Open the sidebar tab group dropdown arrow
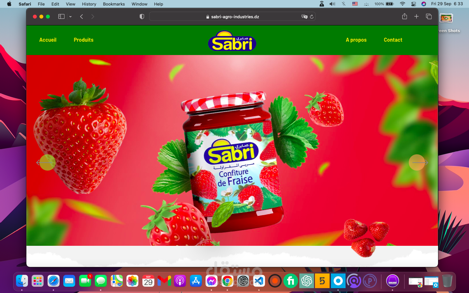The height and width of the screenshot is (293, 469). click(70, 17)
